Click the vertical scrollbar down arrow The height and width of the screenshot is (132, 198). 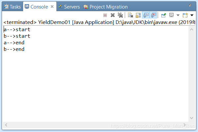[191, 118]
